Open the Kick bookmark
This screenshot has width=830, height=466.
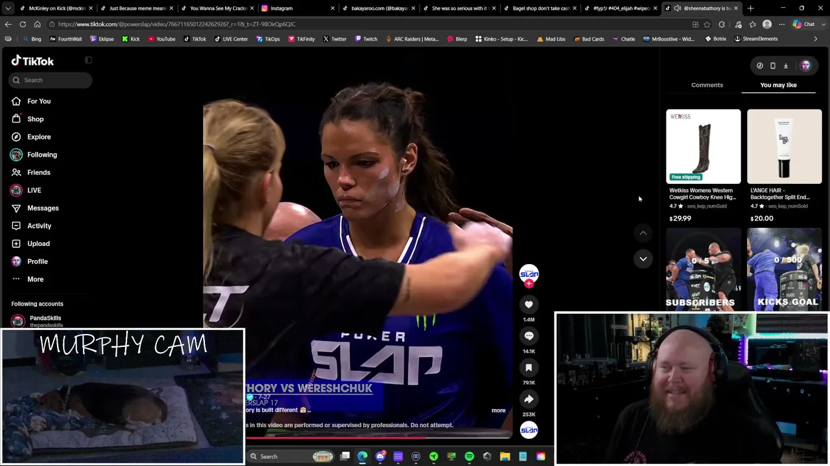[x=131, y=39]
